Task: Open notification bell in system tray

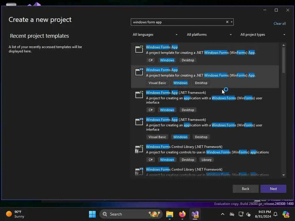Action: point(275,214)
